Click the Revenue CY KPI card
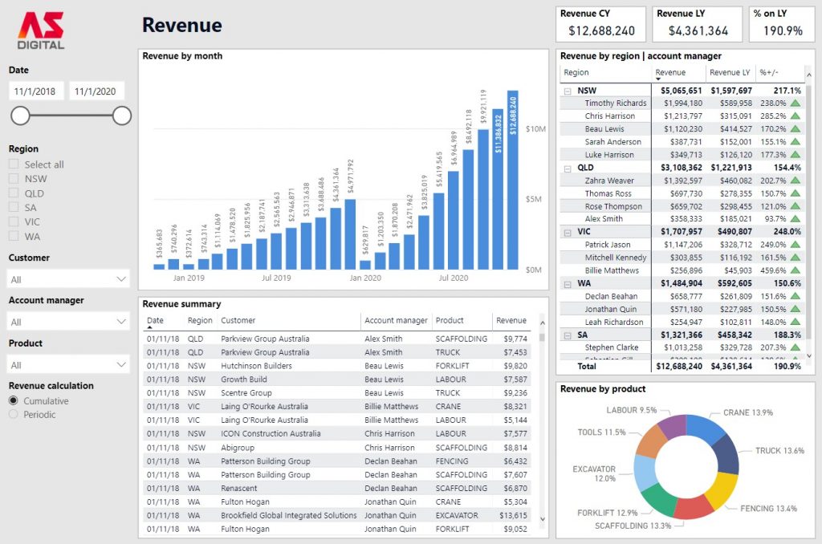 point(599,23)
